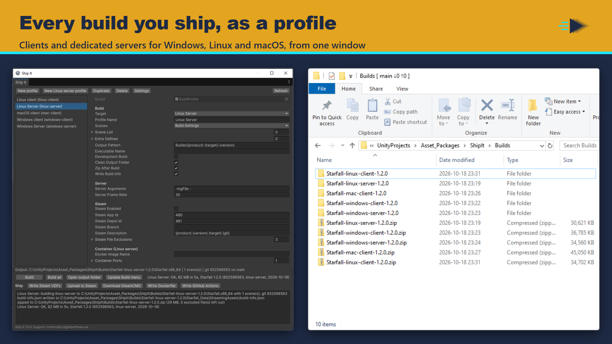The height and width of the screenshot is (344, 612).
Task: Click the Search Builds box
Action: click(579, 146)
